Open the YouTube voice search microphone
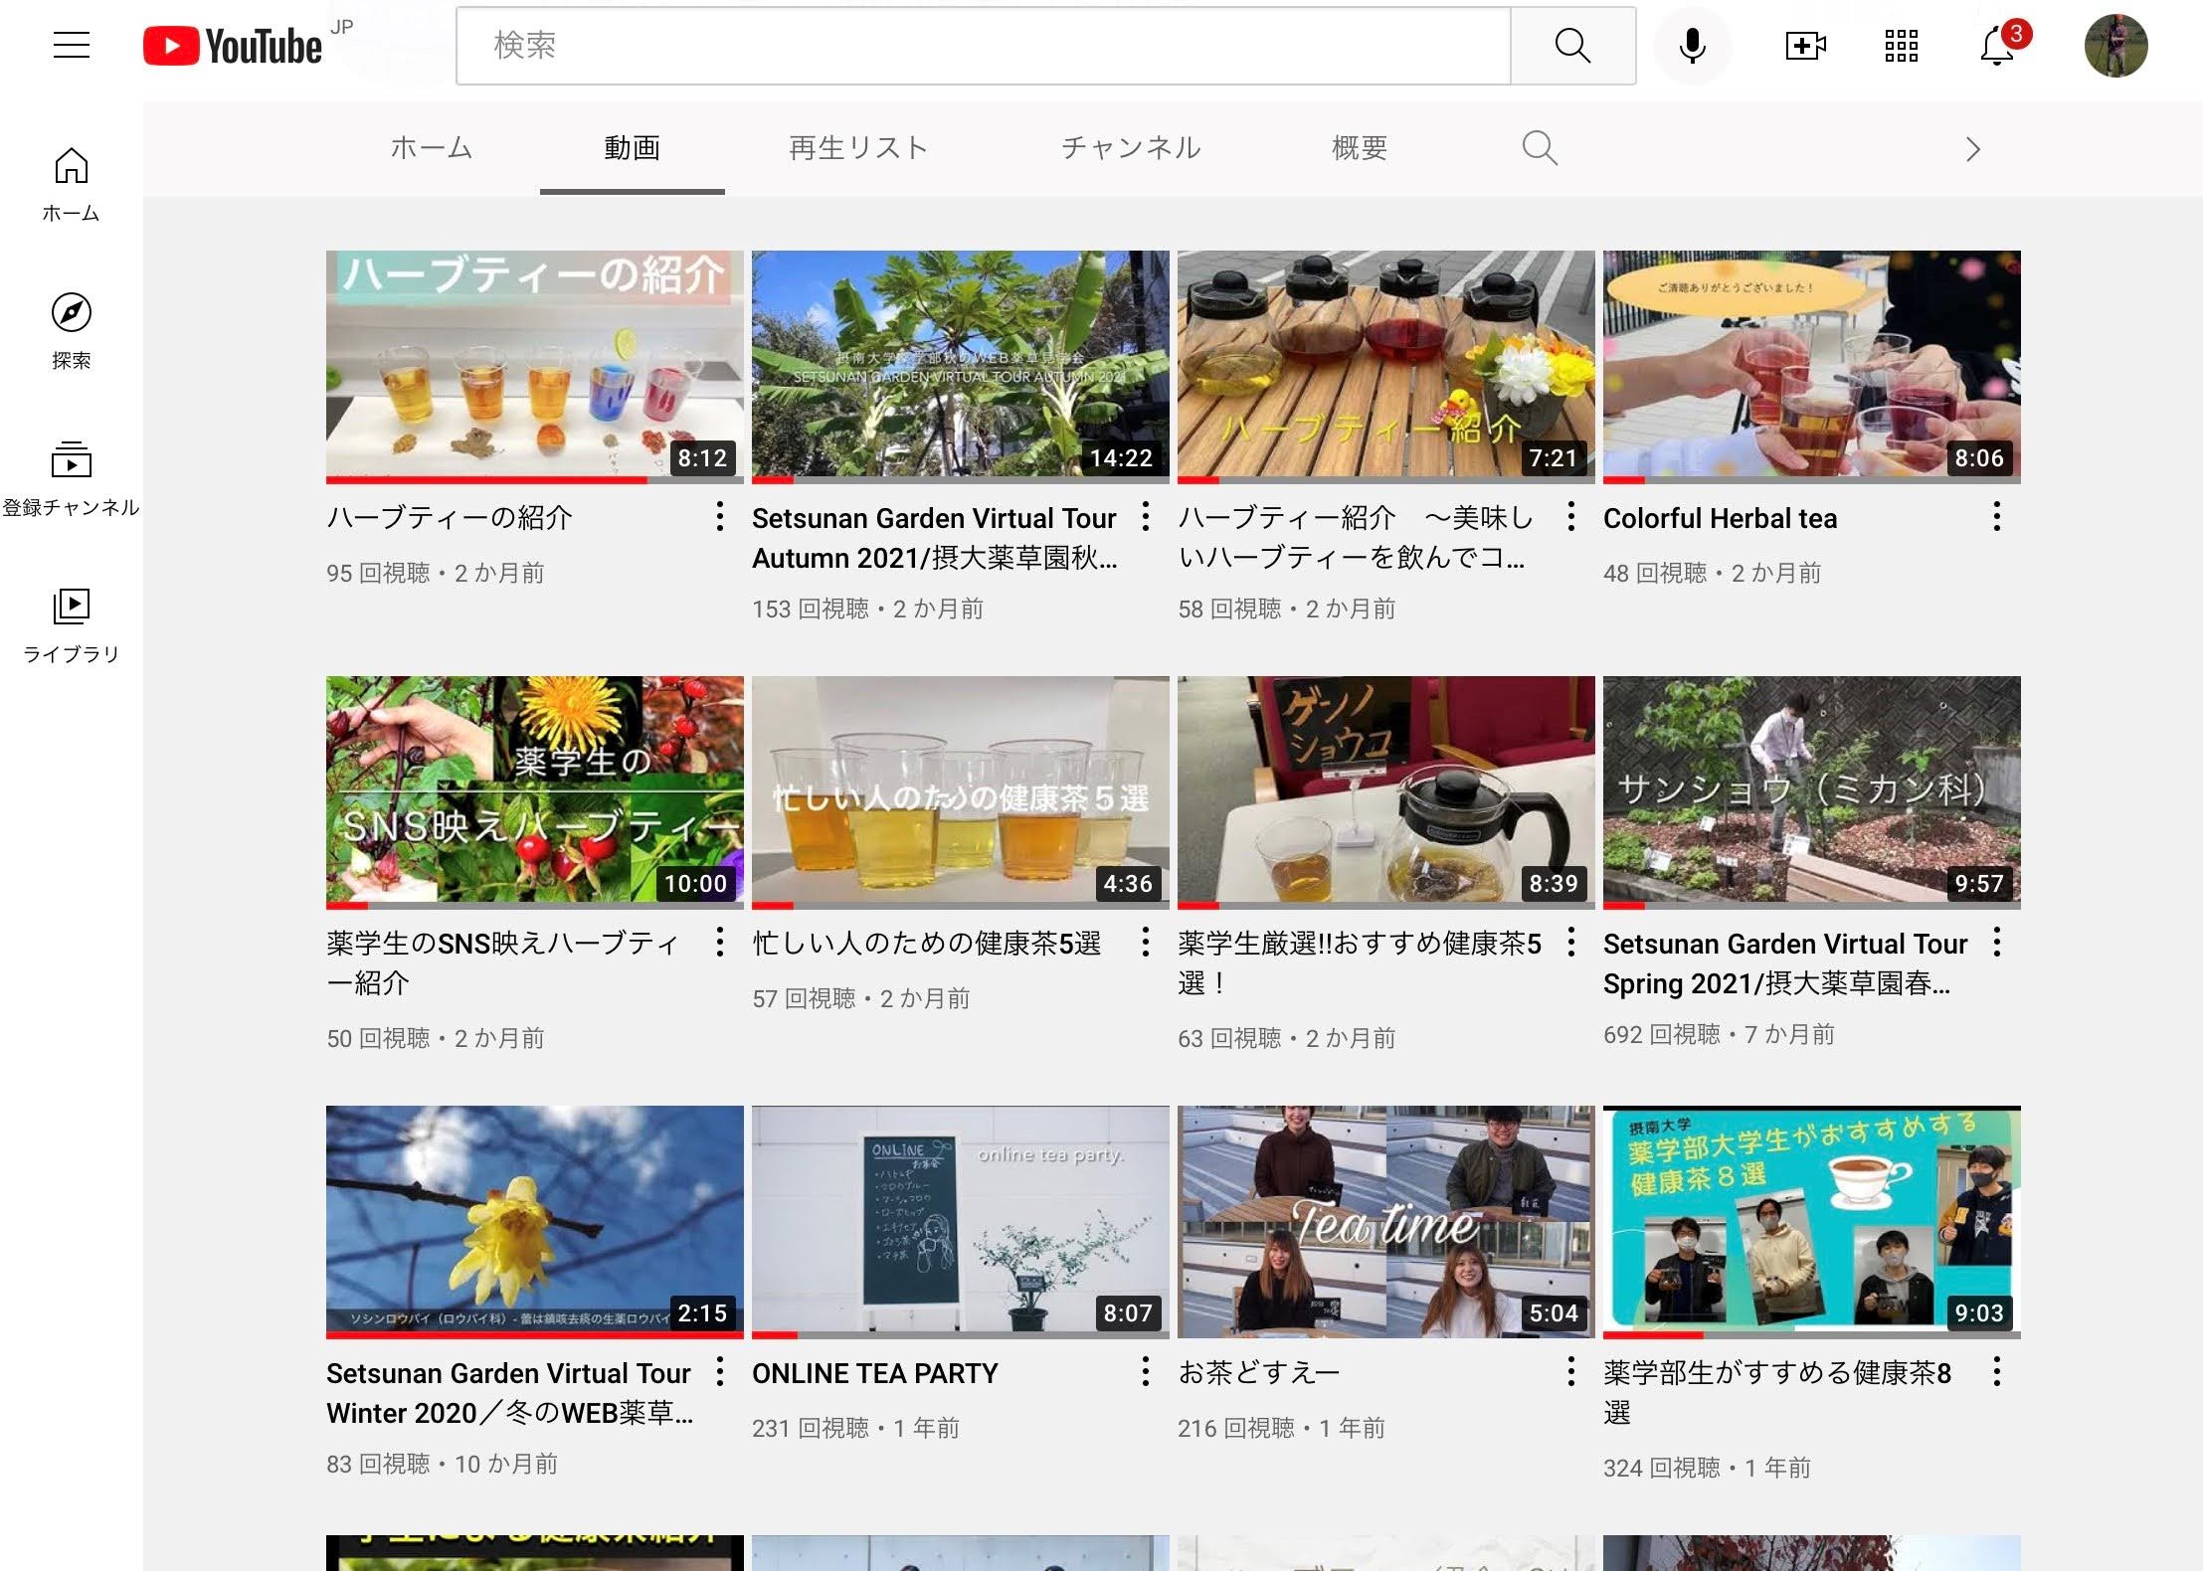This screenshot has height=1571, width=2203. coord(1692,46)
